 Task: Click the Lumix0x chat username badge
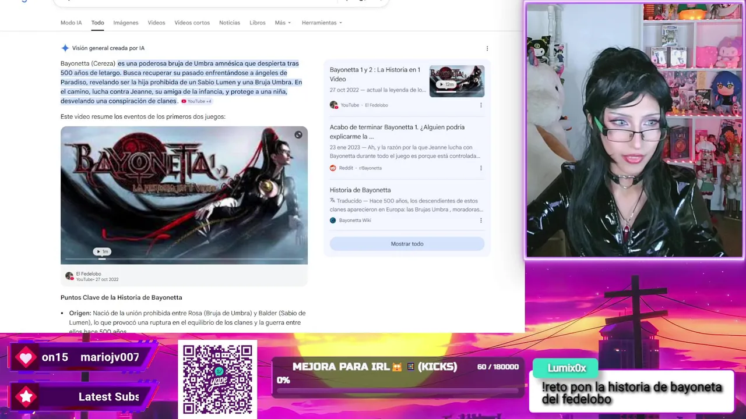tap(566, 368)
